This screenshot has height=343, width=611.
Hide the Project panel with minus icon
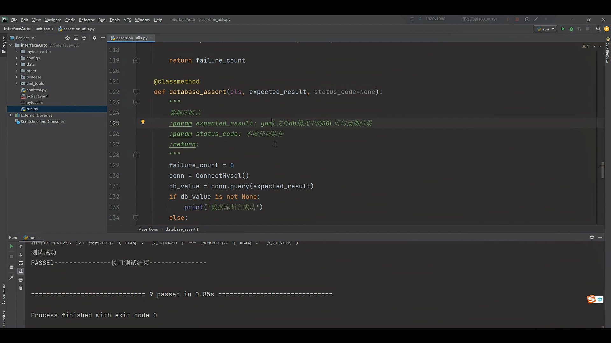point(103,38)
